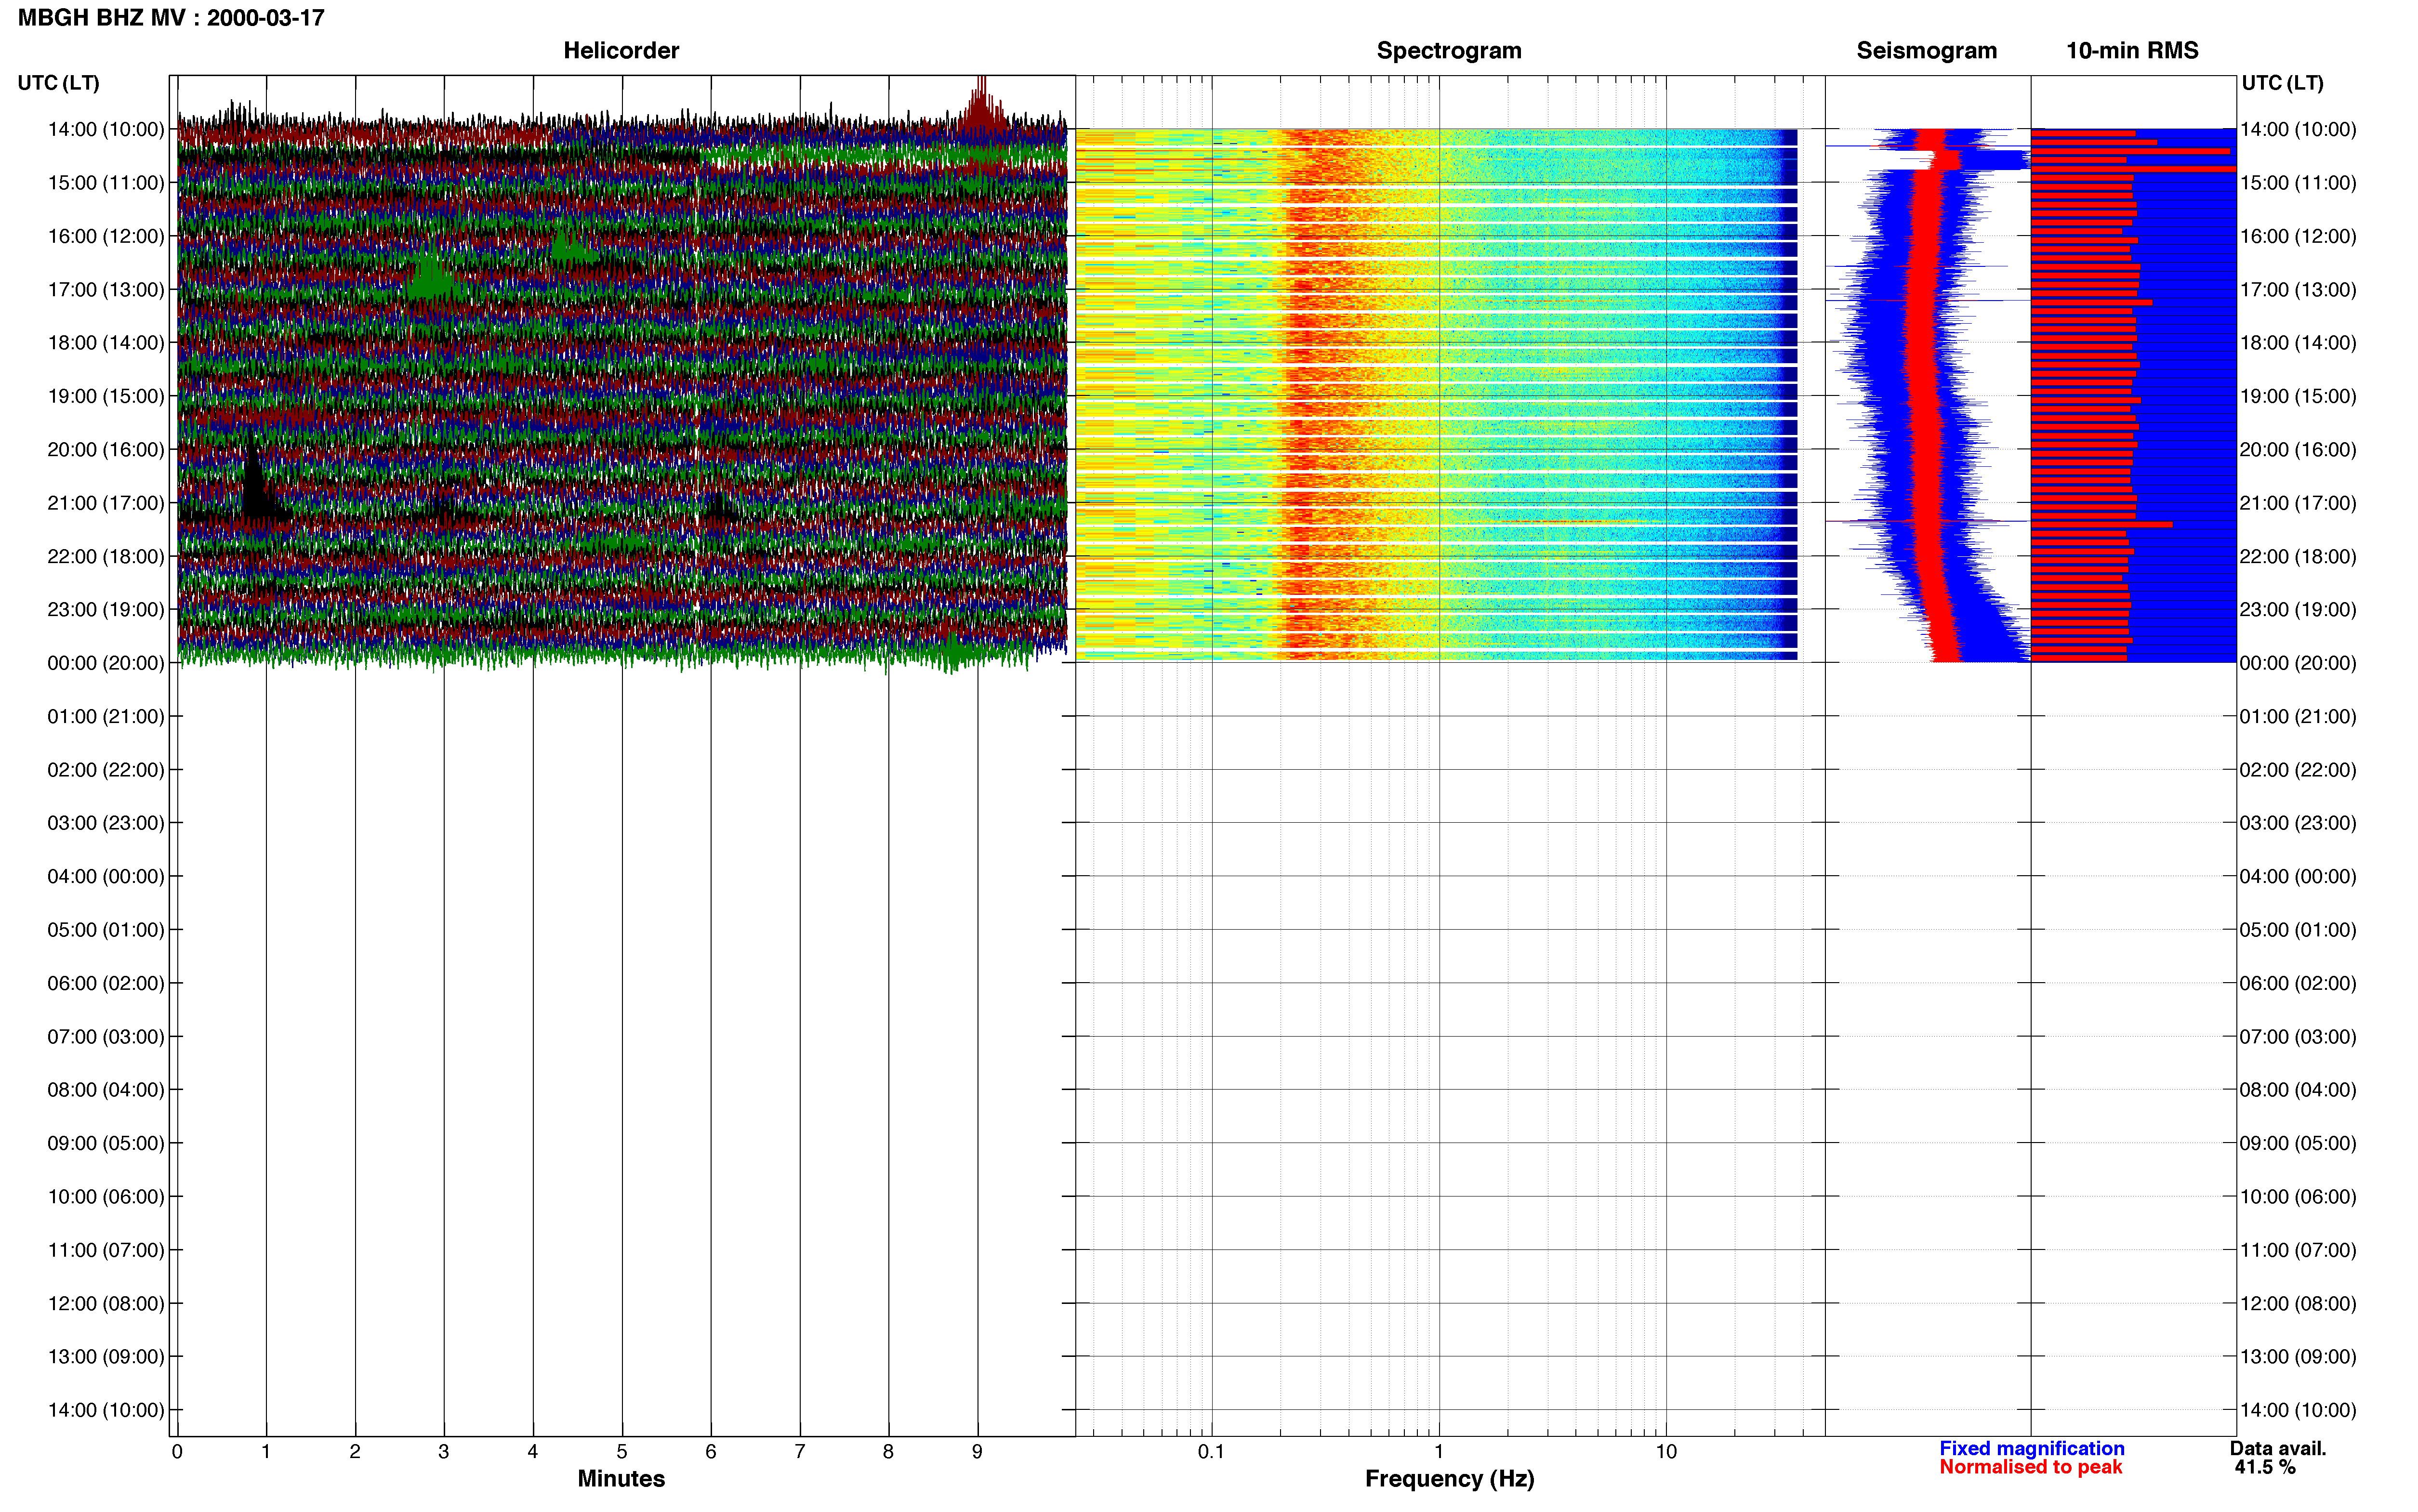Select 20:00 (16:00) on the RMS panel's time axis

pyautogui.click(x=2298, y=450)
